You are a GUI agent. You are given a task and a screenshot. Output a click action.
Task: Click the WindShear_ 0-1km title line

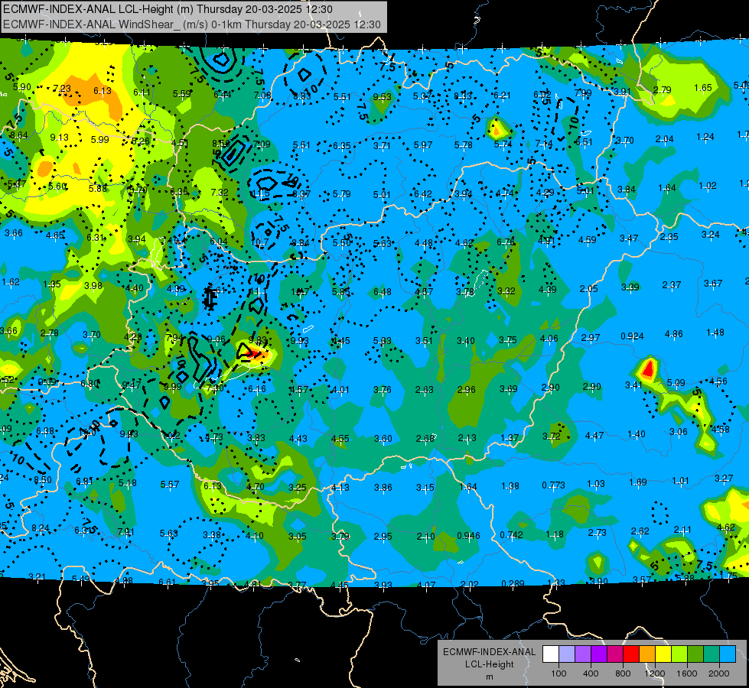pos(191,24)
